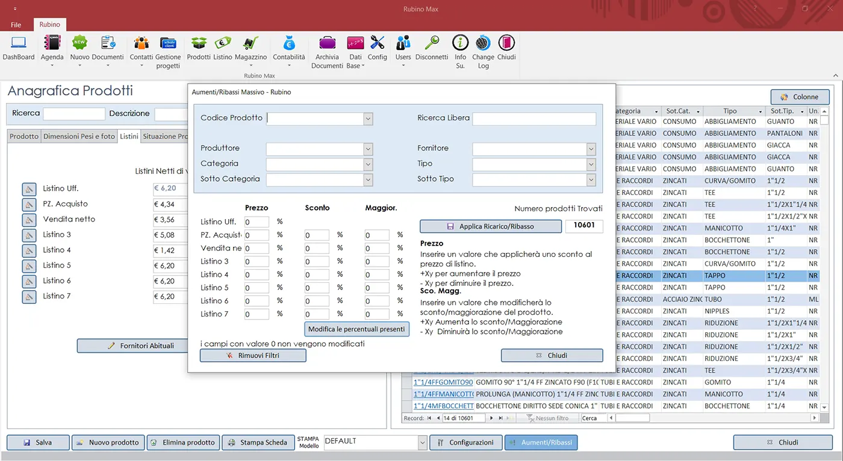
Task: Expand the Categoria dropdown in the dialog
Action: pyautogui.click(x=368, y=164)
